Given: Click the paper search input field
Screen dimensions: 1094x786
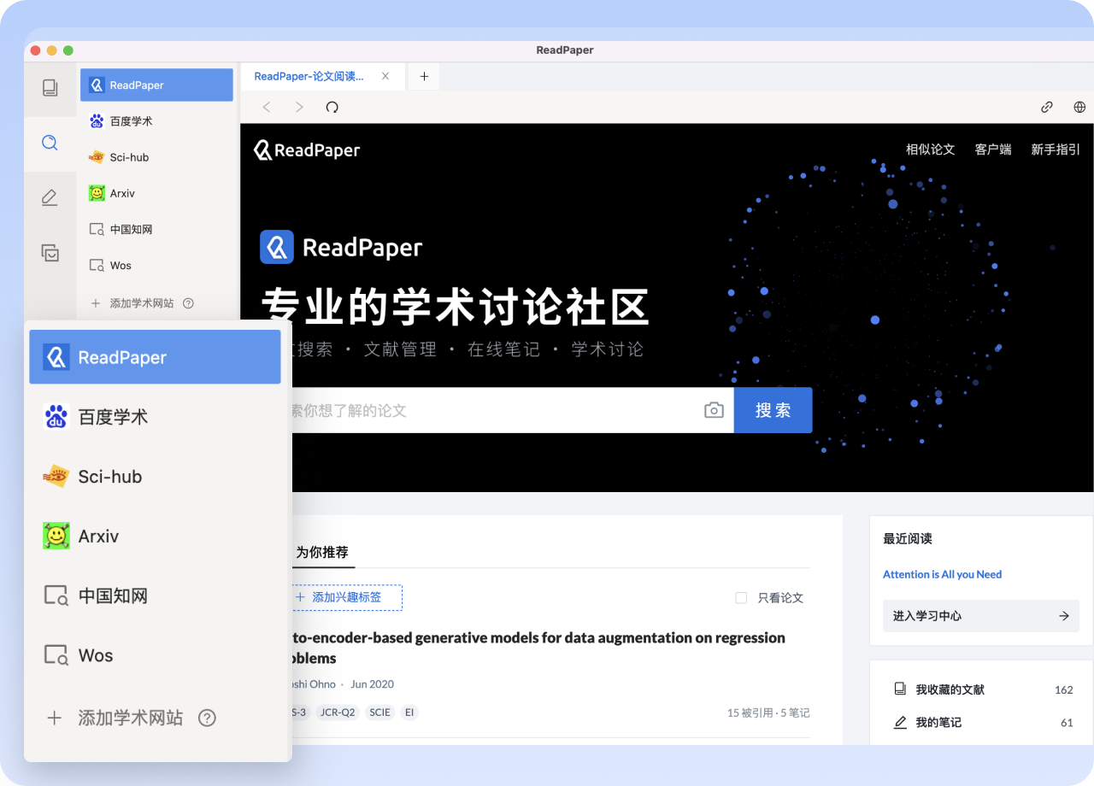Looking at the screenshot, I should click(496, 411).
